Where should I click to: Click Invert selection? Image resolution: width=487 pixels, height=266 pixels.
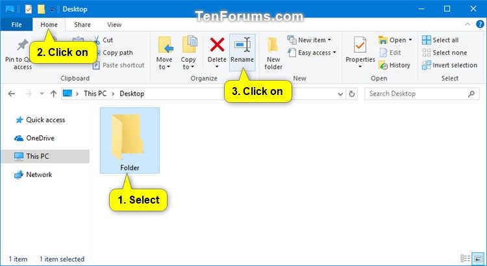(x=449, y=65)
